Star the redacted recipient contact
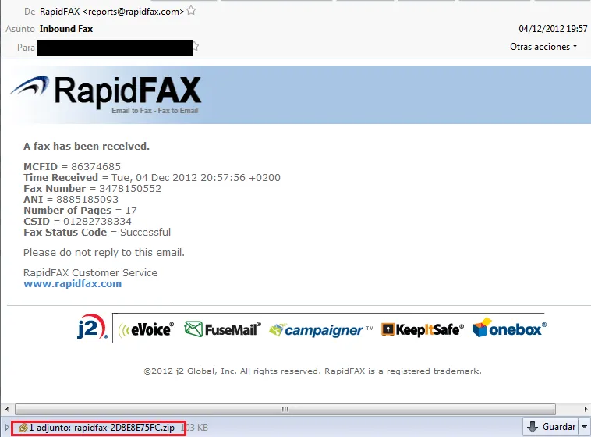This screenshot has height=437, width=591. coord(196,47)
